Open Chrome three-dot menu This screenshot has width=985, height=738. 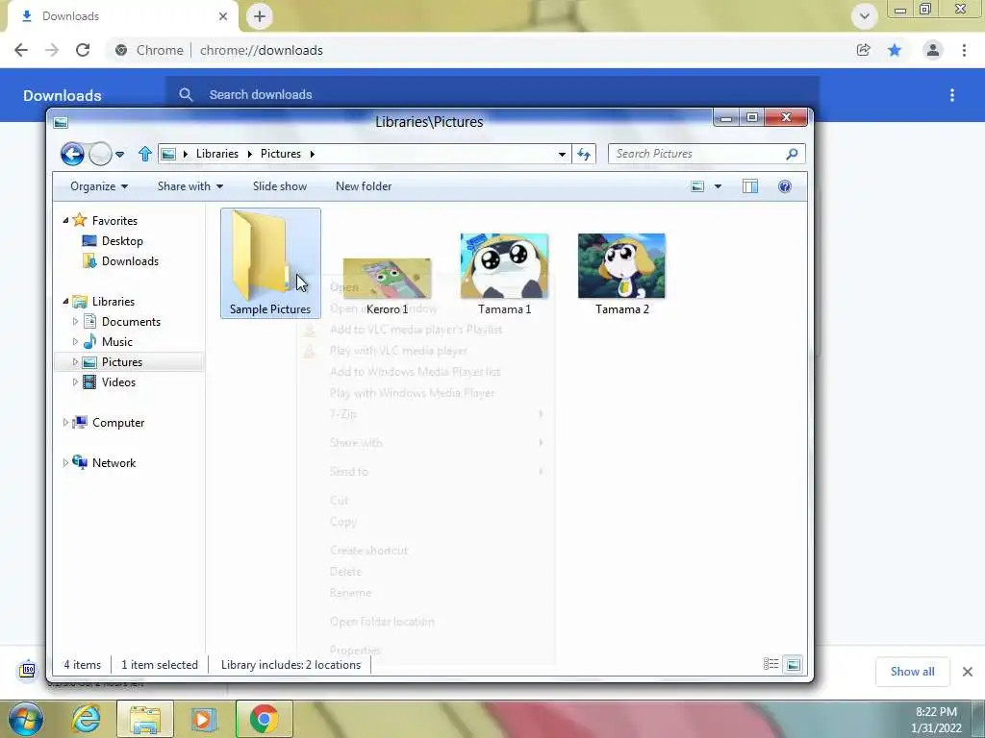(x=964, y=50)
